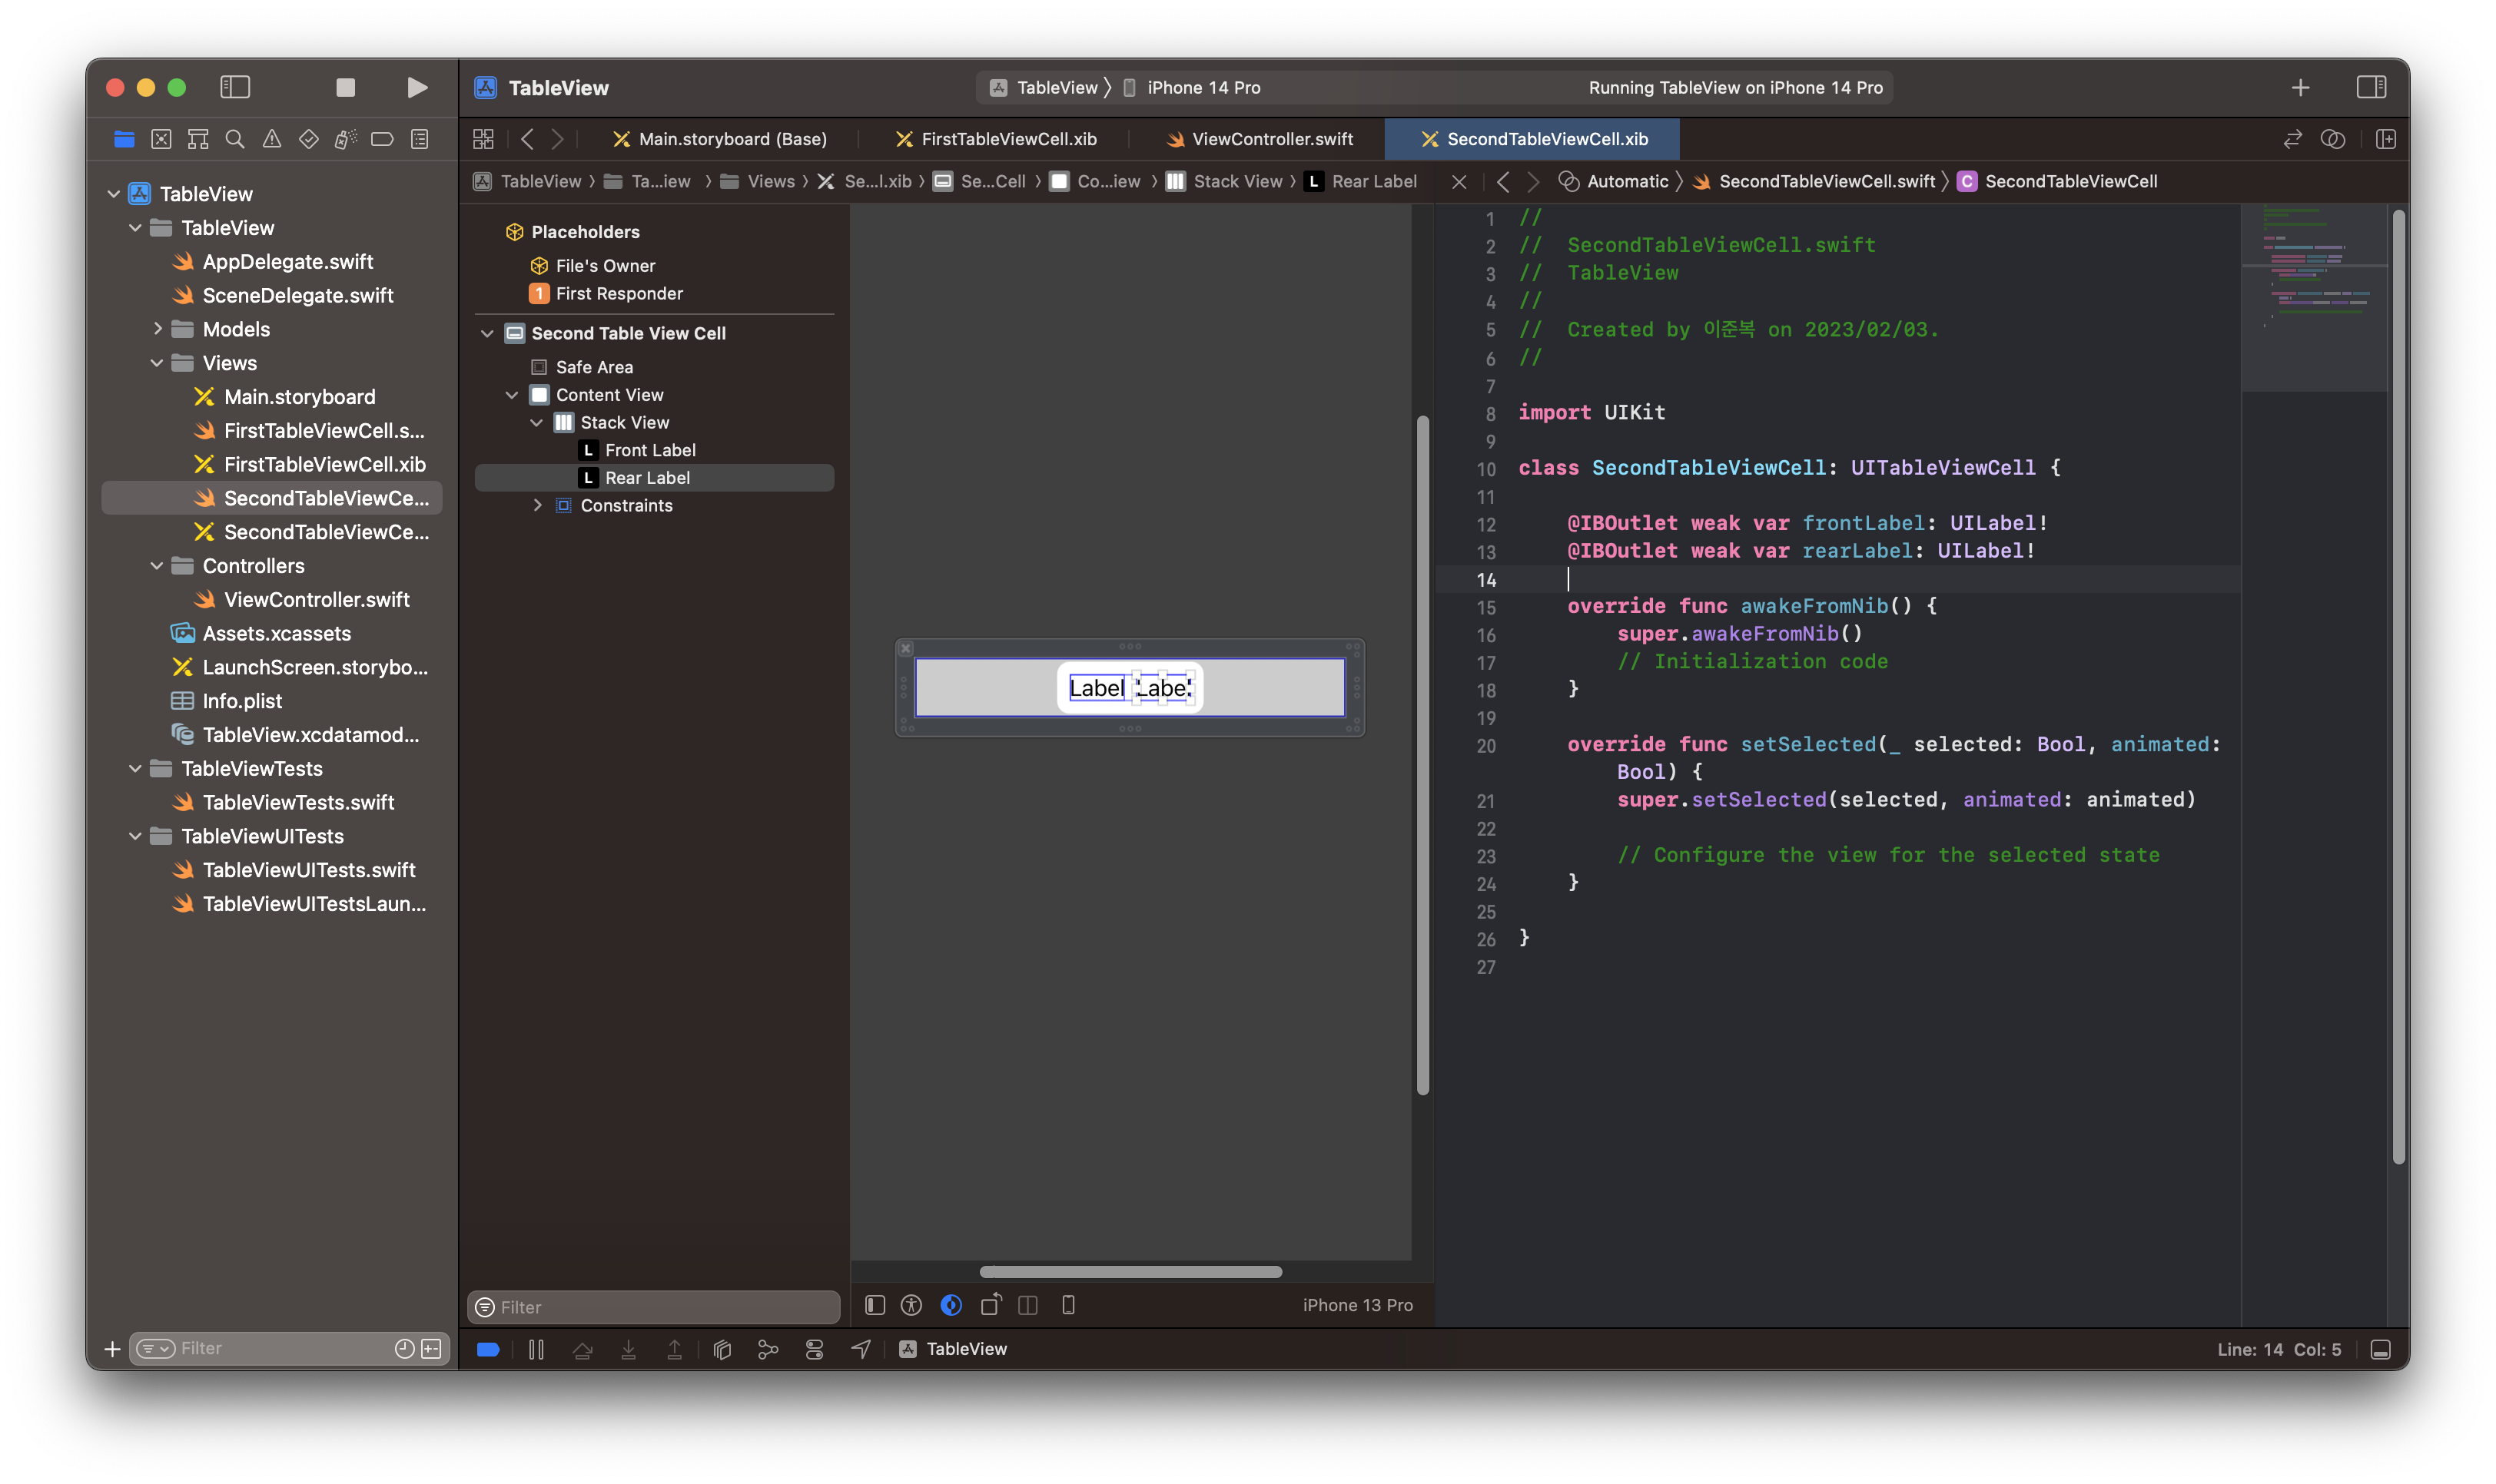Open the Find navigator magnifier icon

tap(235, 139)
